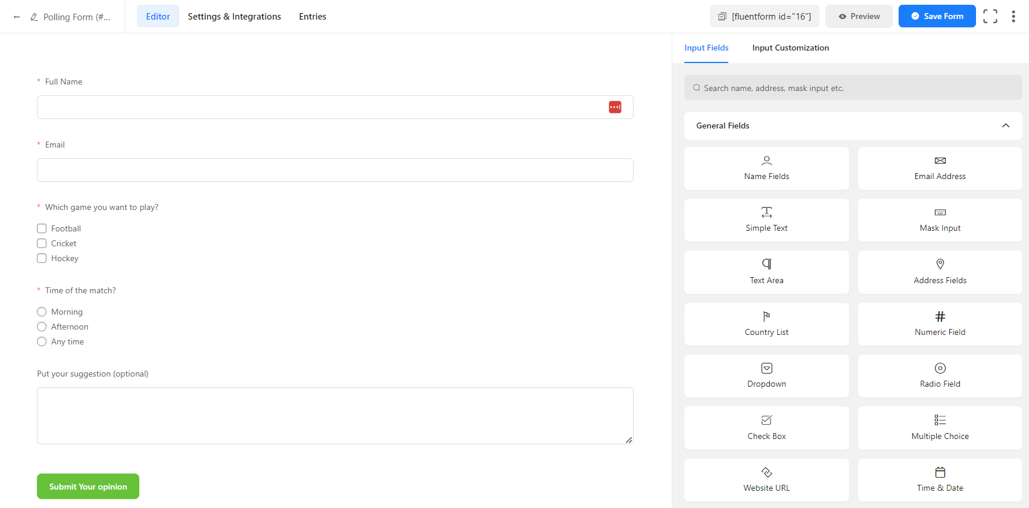1029x508 pixels.
Task: Click the search fields input box
Action: coord(853,88)
